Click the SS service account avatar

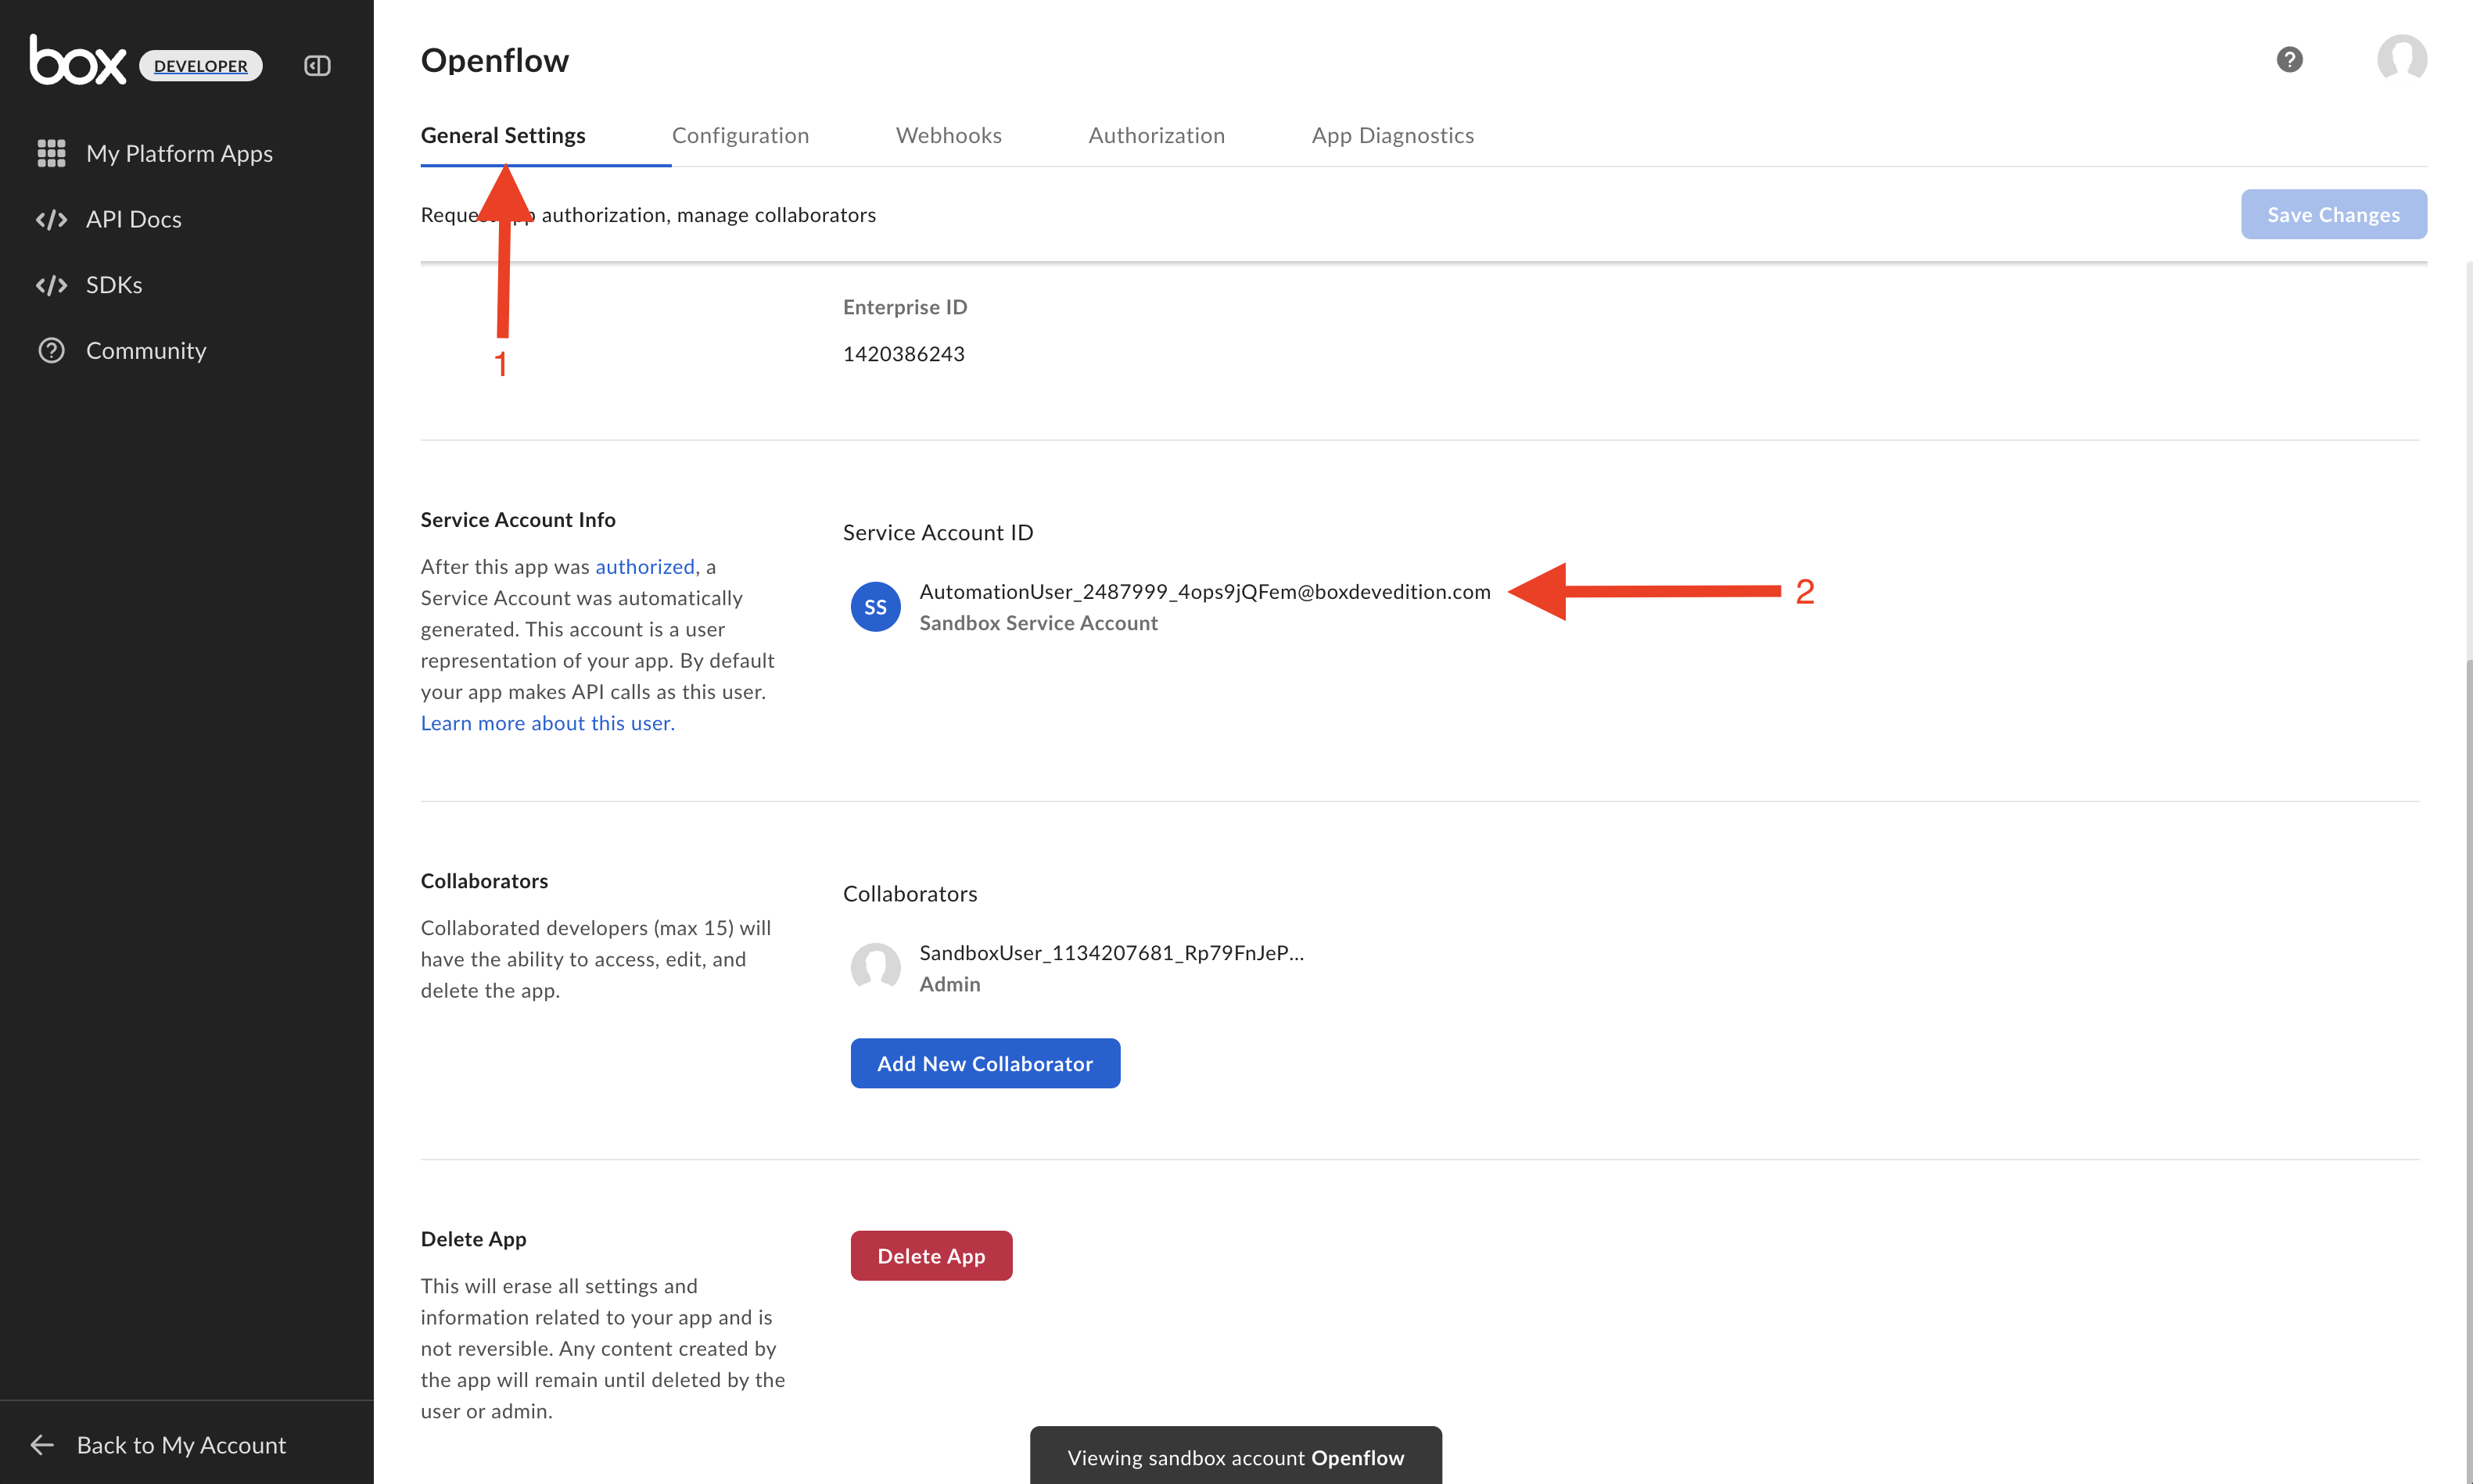pos(875,607)
